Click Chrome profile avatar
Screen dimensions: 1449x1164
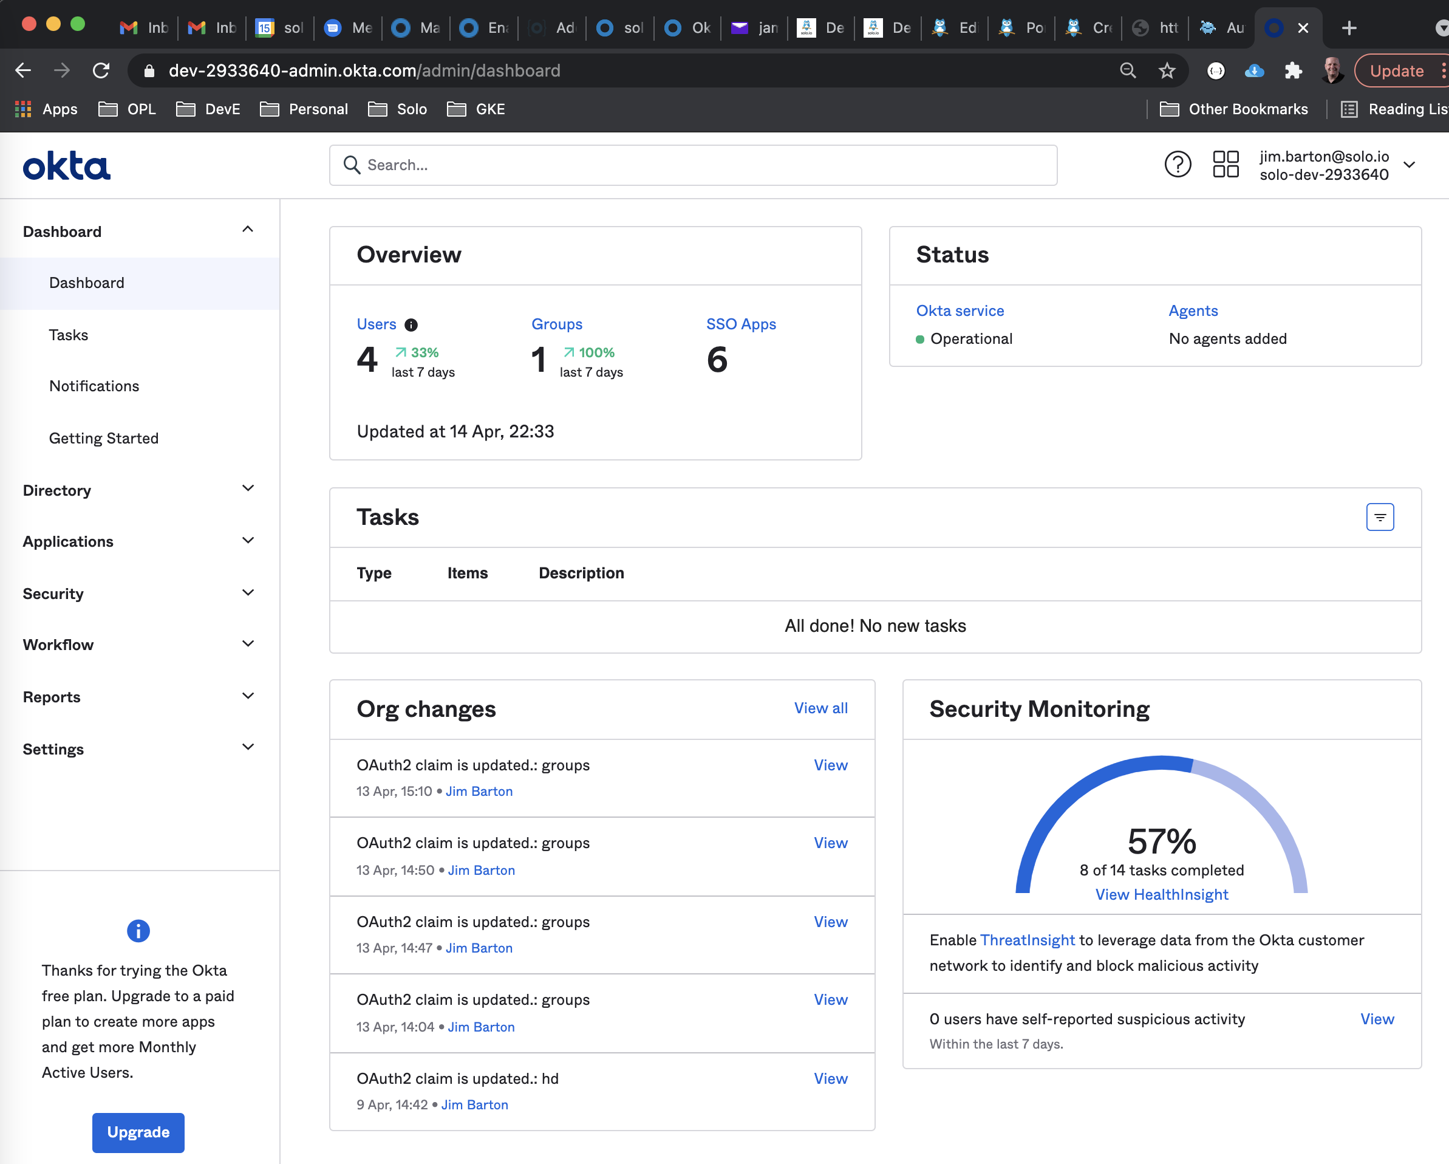point(1333,70)
